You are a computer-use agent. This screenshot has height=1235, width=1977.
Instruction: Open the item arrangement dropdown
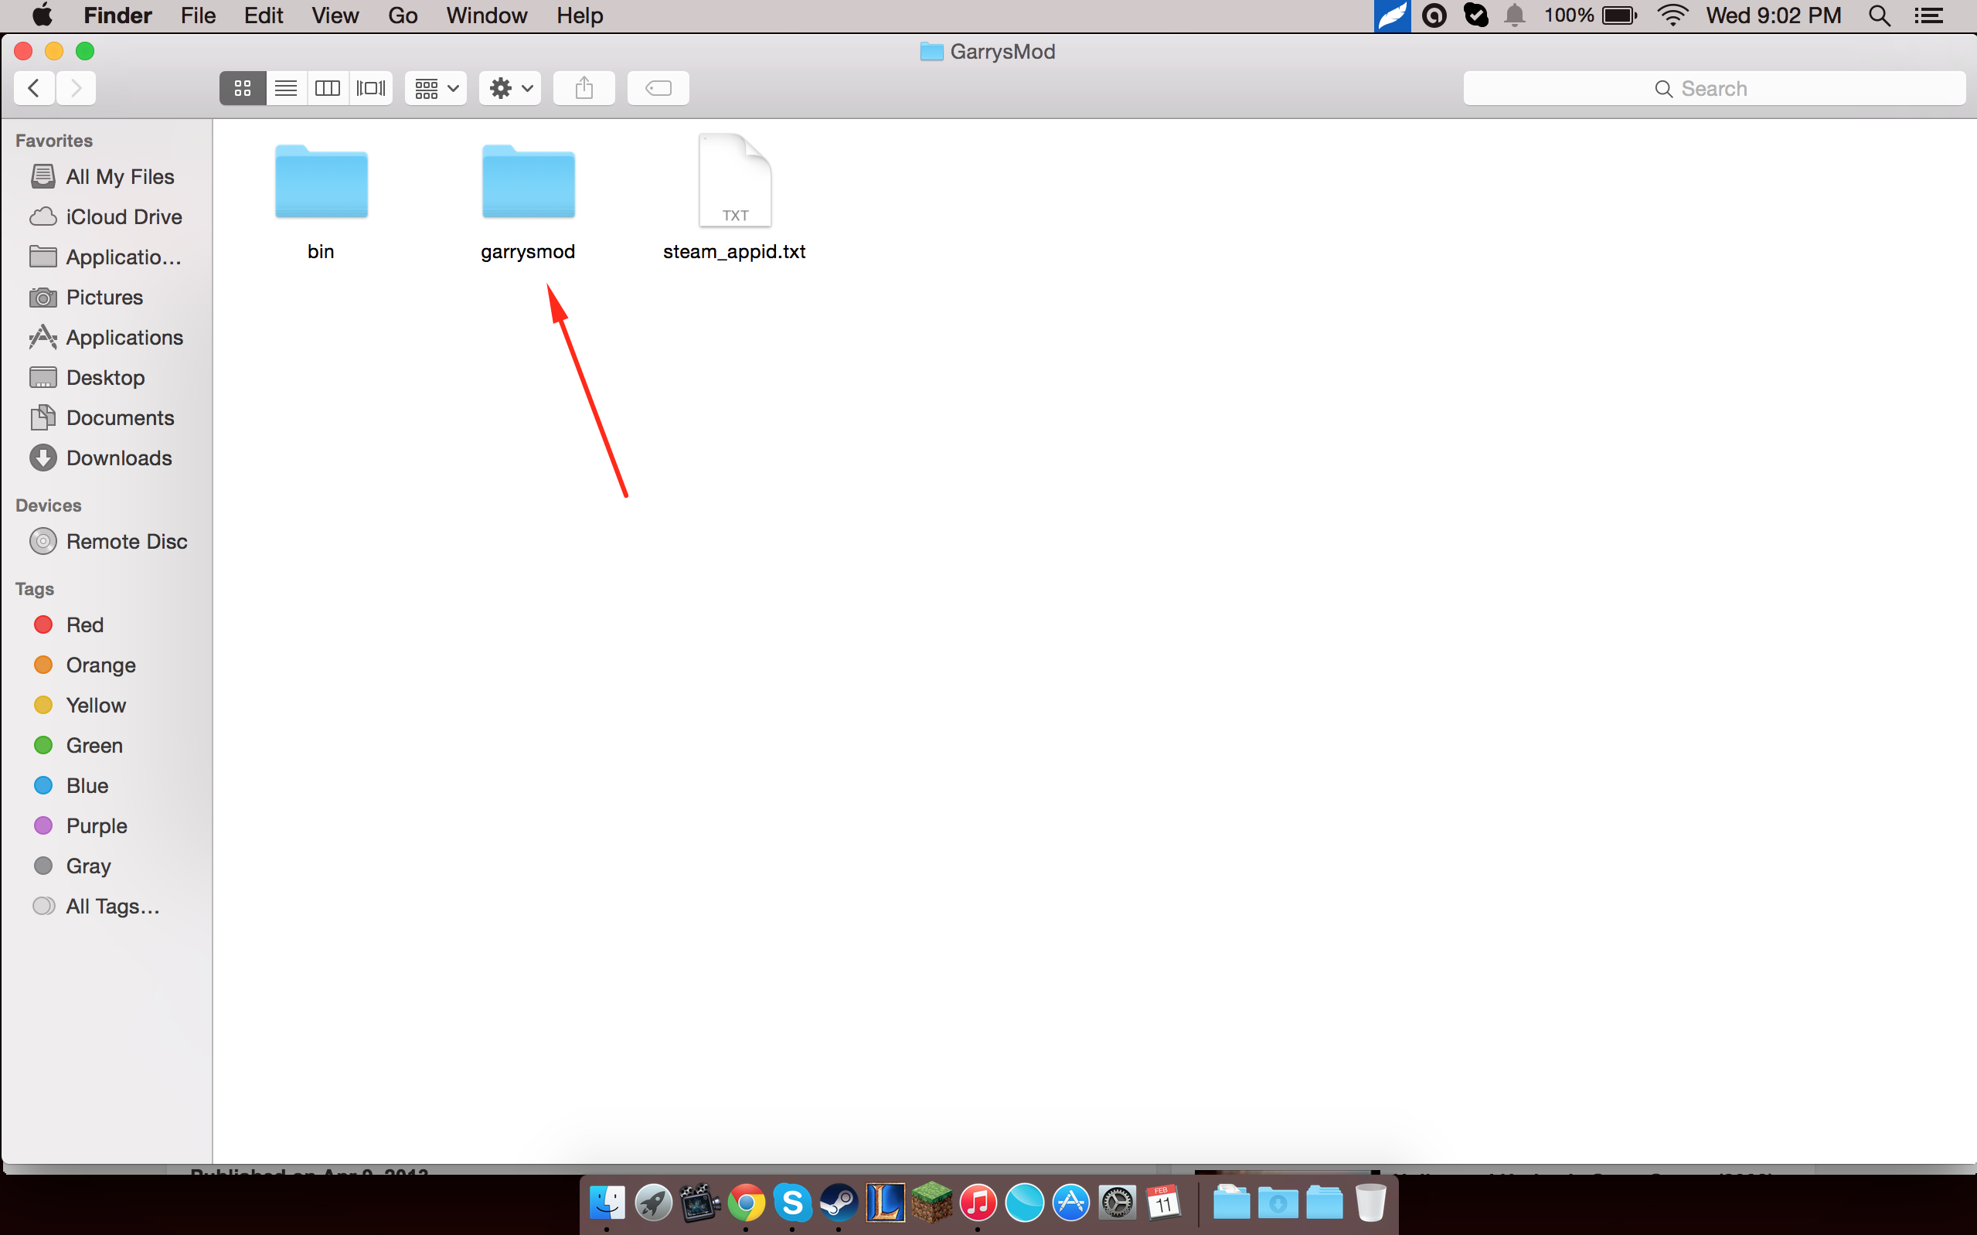[x=435, y=88]
